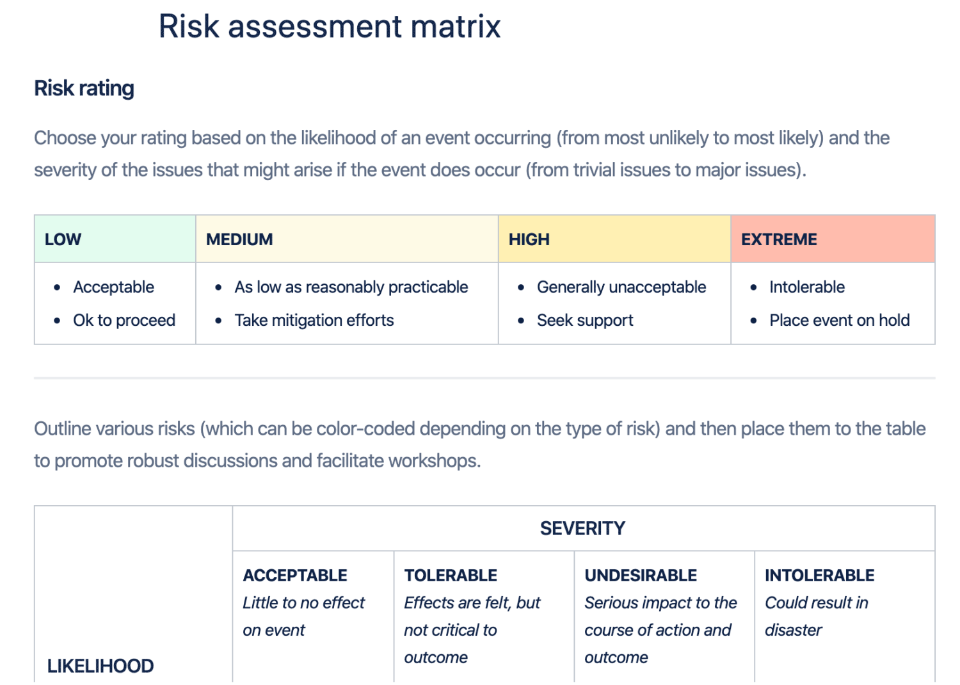Click the Risk rating heading
Screen dimensions: 960x685
pos(84,88)
